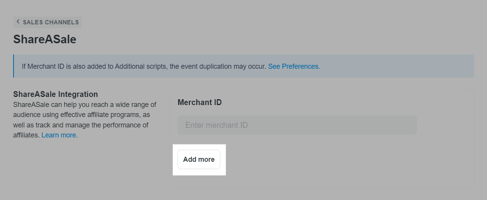Click the ShareASale page title
487x200 pixels.
(45, 39)
